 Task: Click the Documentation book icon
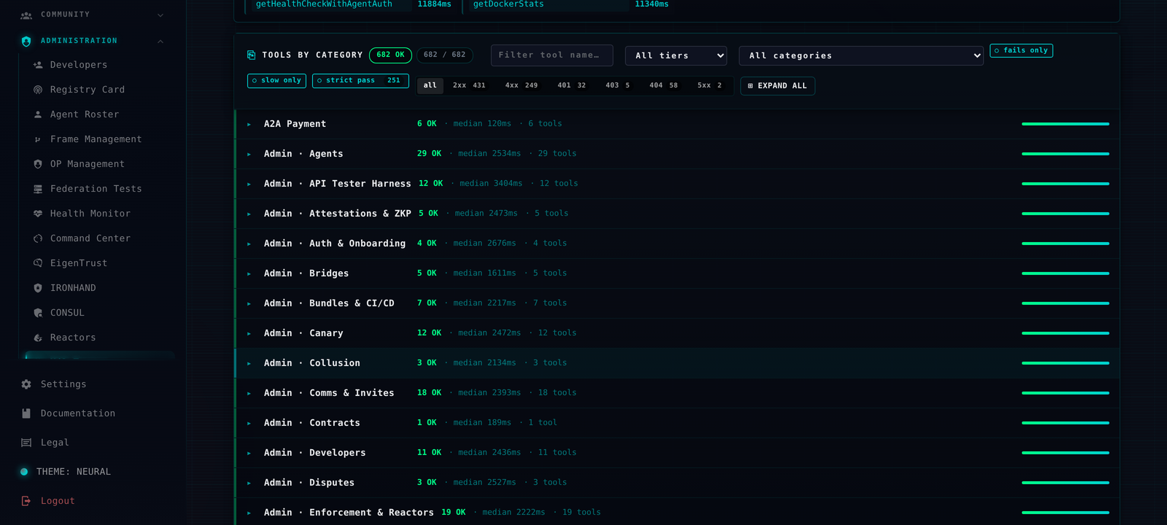[26, 413]
